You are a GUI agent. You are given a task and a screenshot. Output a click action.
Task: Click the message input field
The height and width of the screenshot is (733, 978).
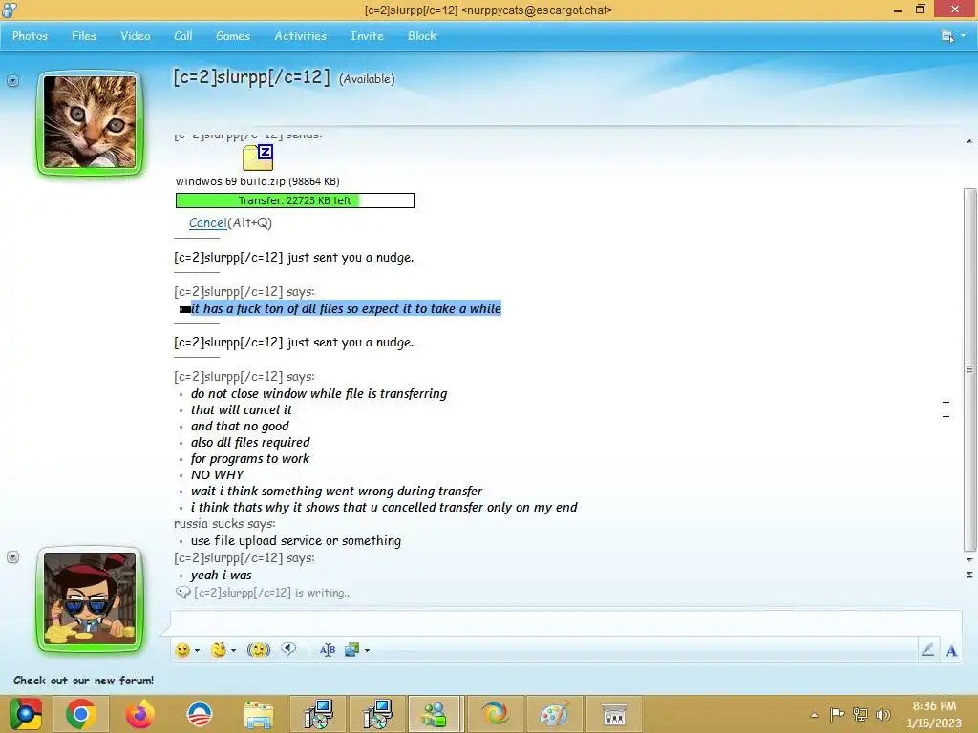coord(565,622)
